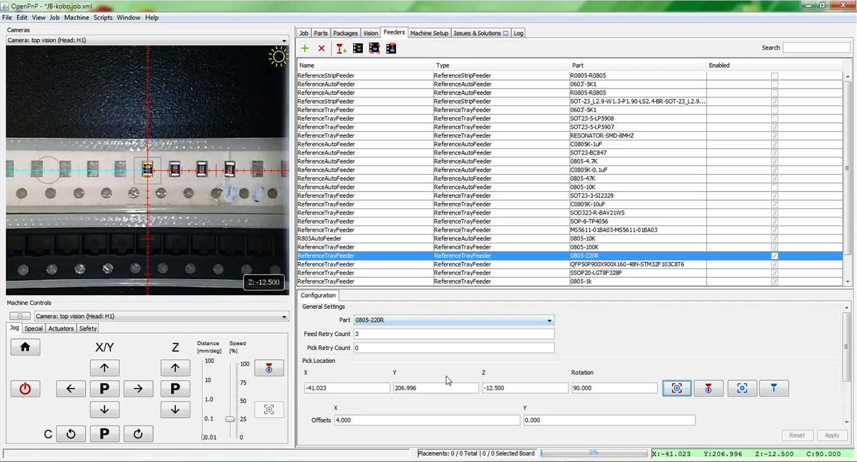Switch to the Machine Setup tab
Viewport: 857px width, 462px height.
point(429,33)
